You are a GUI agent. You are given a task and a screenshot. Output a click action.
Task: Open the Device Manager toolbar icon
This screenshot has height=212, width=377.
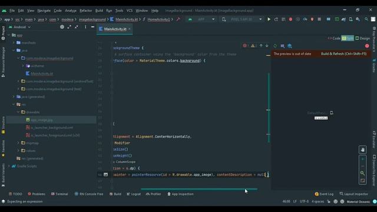pyautogui.click(x=350, y=19)
